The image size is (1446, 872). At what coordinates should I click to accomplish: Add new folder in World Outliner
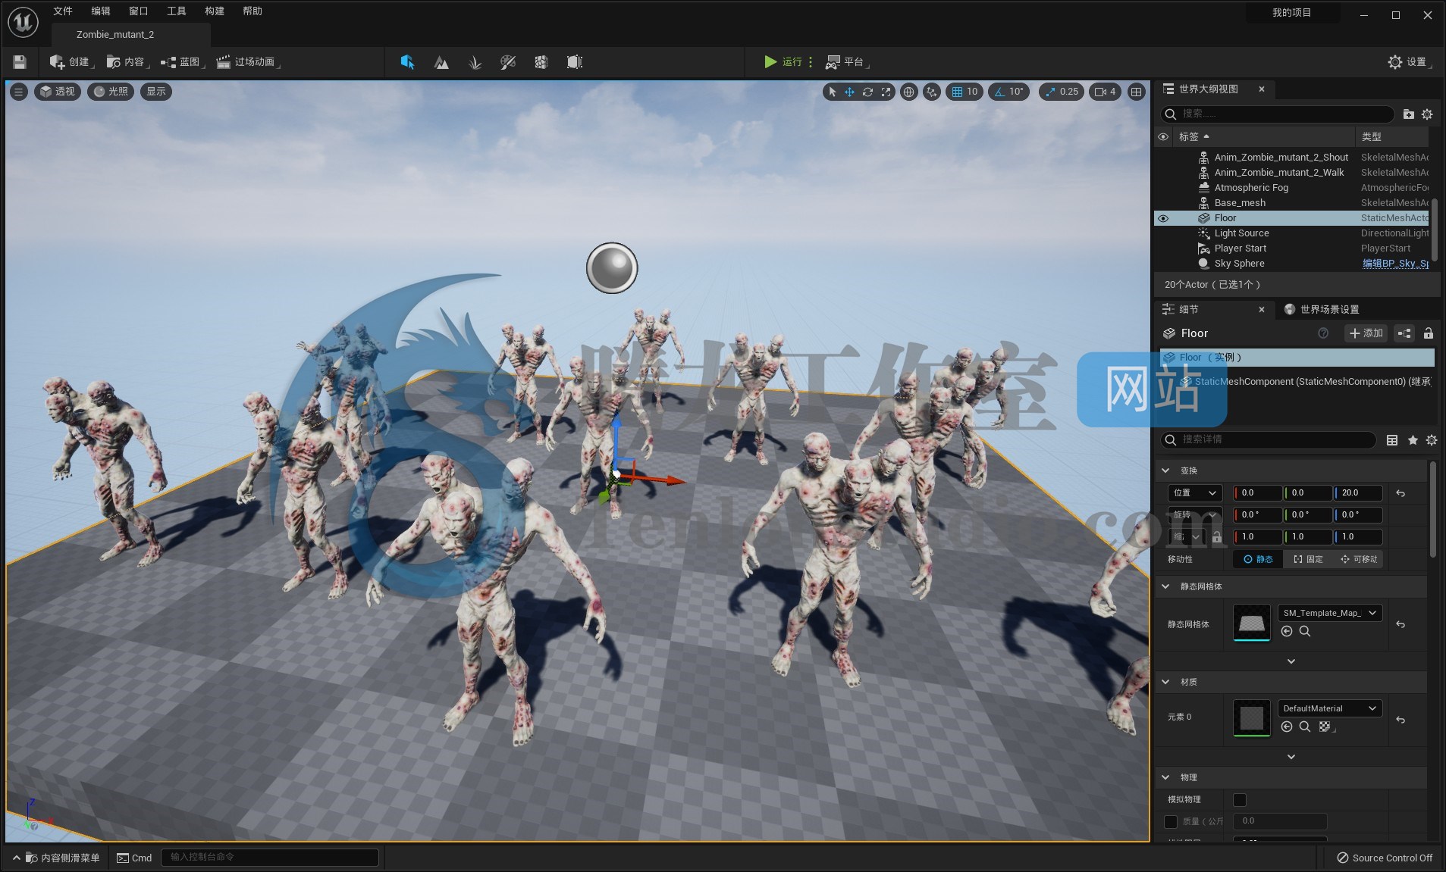1408,114
